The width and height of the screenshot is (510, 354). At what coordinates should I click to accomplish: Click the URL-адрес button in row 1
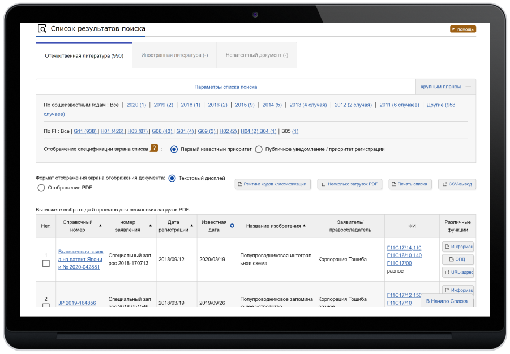pyautogui.click(x=458, y=273)
